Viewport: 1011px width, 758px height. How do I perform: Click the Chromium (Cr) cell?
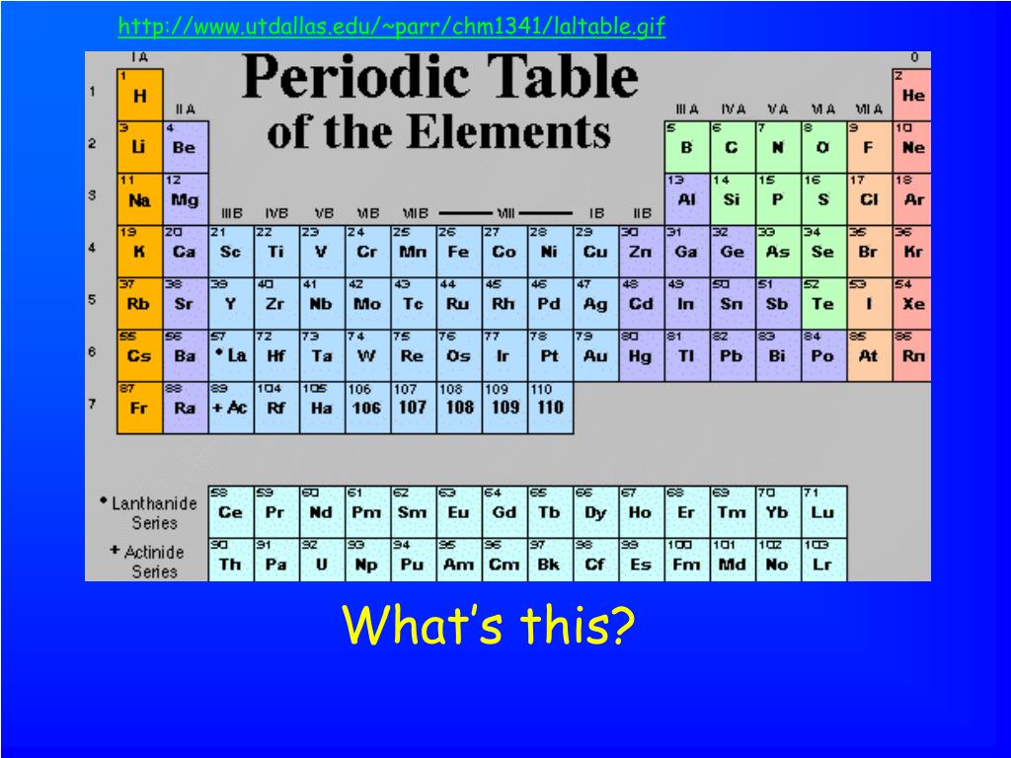(x=368, y=252)
